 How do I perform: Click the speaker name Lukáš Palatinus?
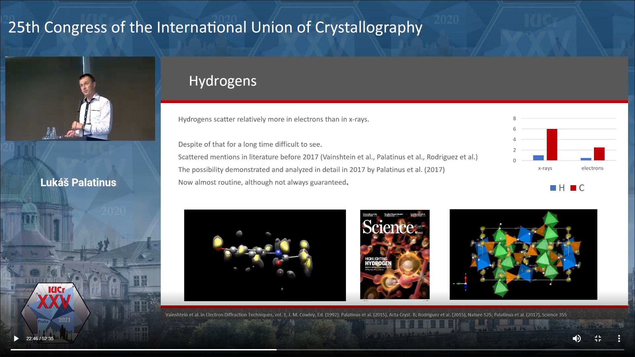point(78,182)
